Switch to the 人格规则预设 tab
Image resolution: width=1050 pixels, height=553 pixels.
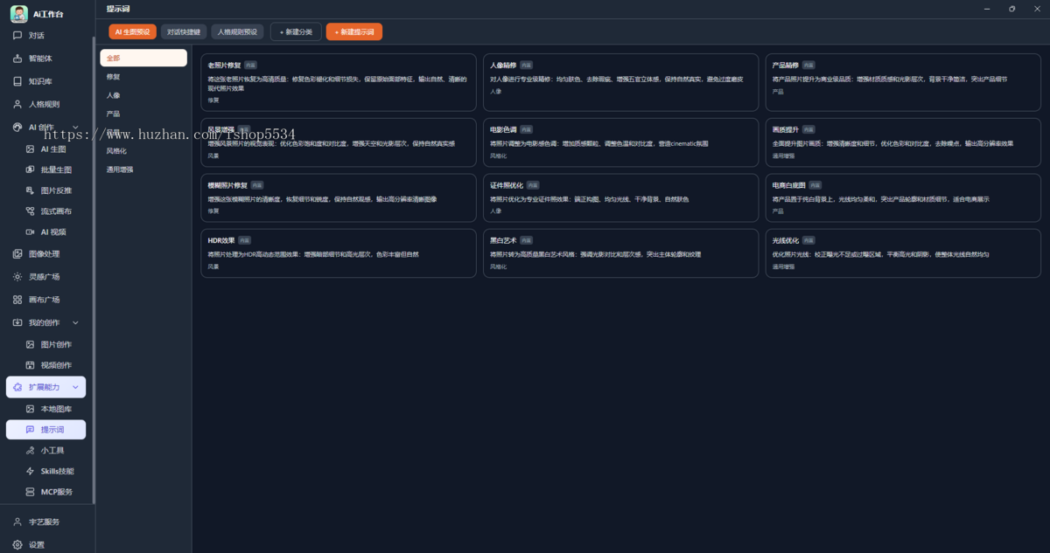click(x=237, y=32)
